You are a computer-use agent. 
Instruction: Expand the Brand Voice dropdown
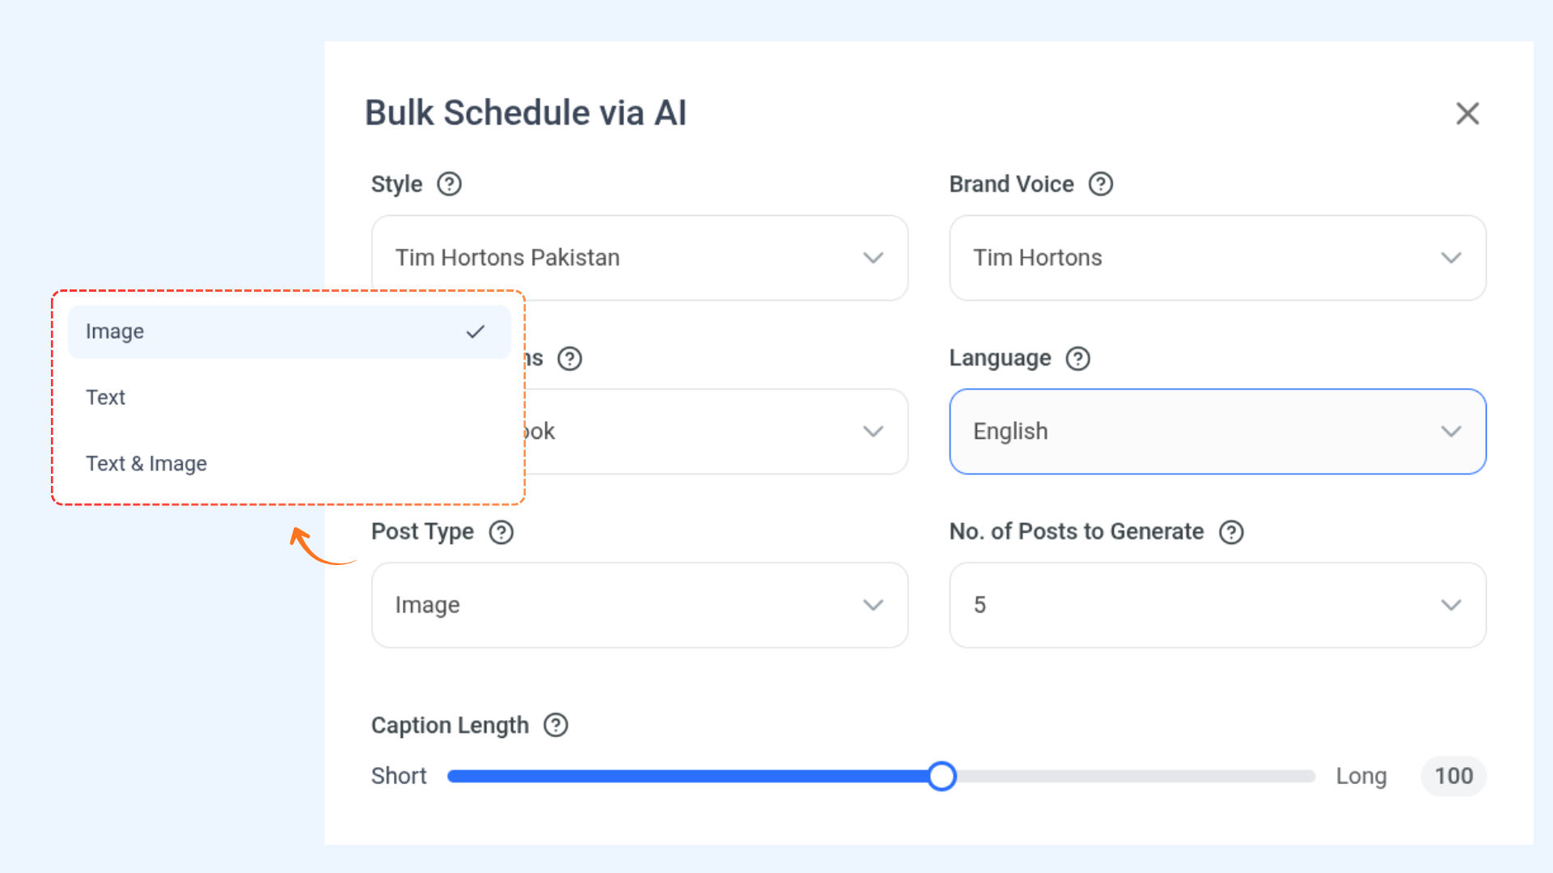click(1217, 258)
